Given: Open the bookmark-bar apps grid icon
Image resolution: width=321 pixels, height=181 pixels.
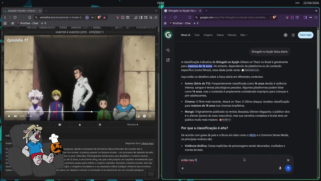Looking at the screenshot, I should tap(5, 23).
